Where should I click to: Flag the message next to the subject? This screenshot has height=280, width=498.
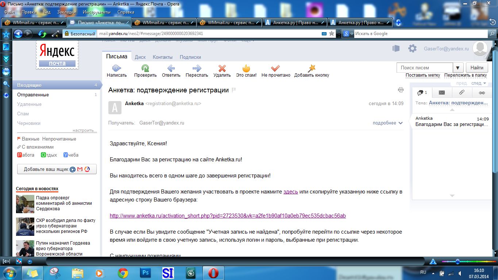pos(234,90)
